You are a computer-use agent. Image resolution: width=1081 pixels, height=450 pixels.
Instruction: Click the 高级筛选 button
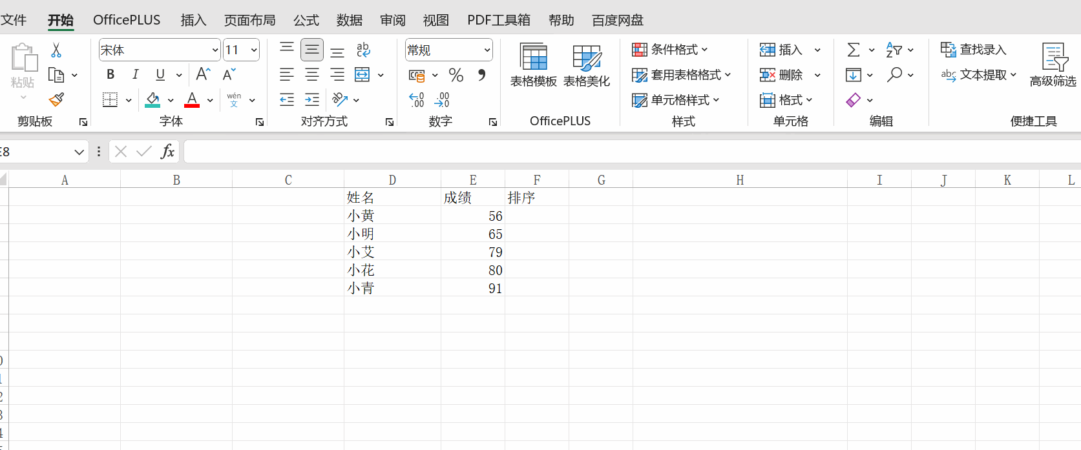pos(1053,65)
